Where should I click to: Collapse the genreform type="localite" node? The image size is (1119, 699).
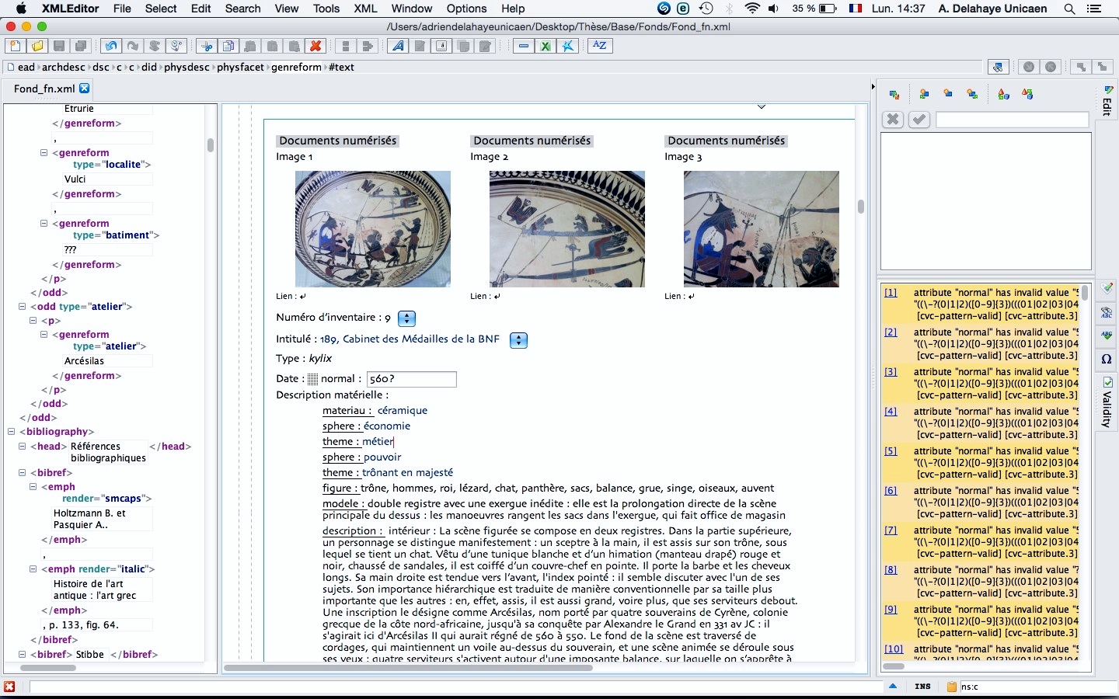coord(44,153)
